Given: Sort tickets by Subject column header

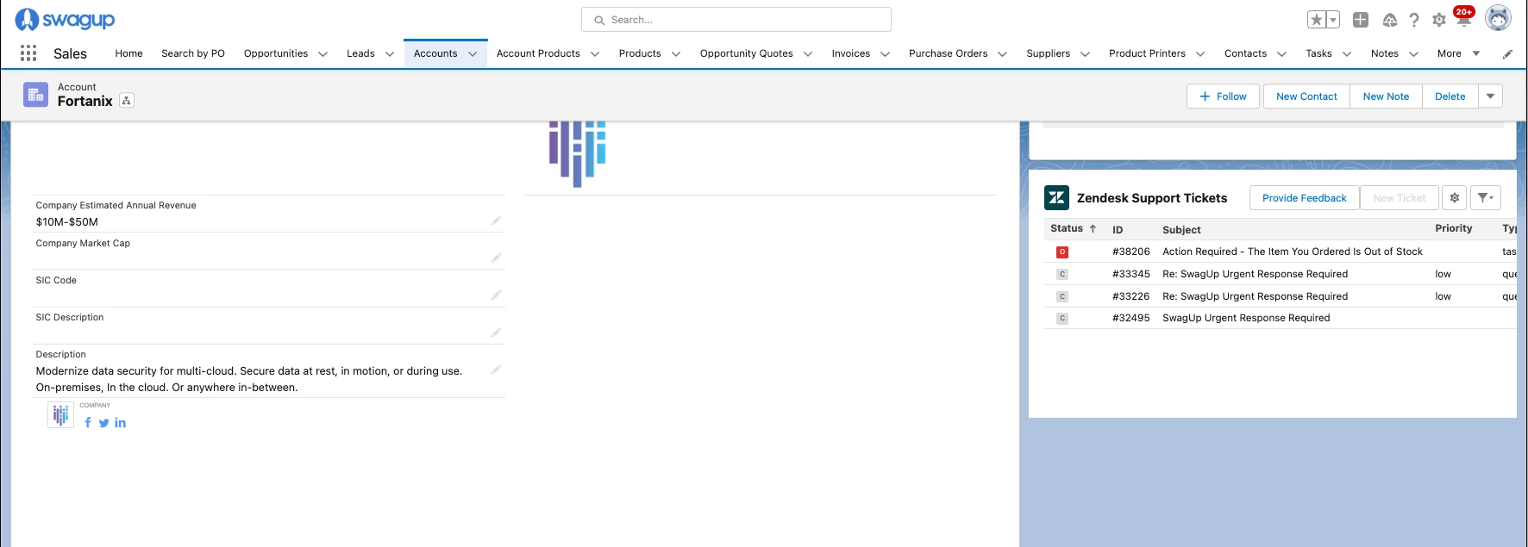Looking at the screenshot, I should (1181, 230).
